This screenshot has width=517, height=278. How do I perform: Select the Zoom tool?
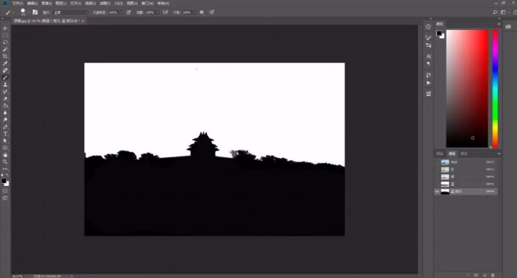coord(5,162)
